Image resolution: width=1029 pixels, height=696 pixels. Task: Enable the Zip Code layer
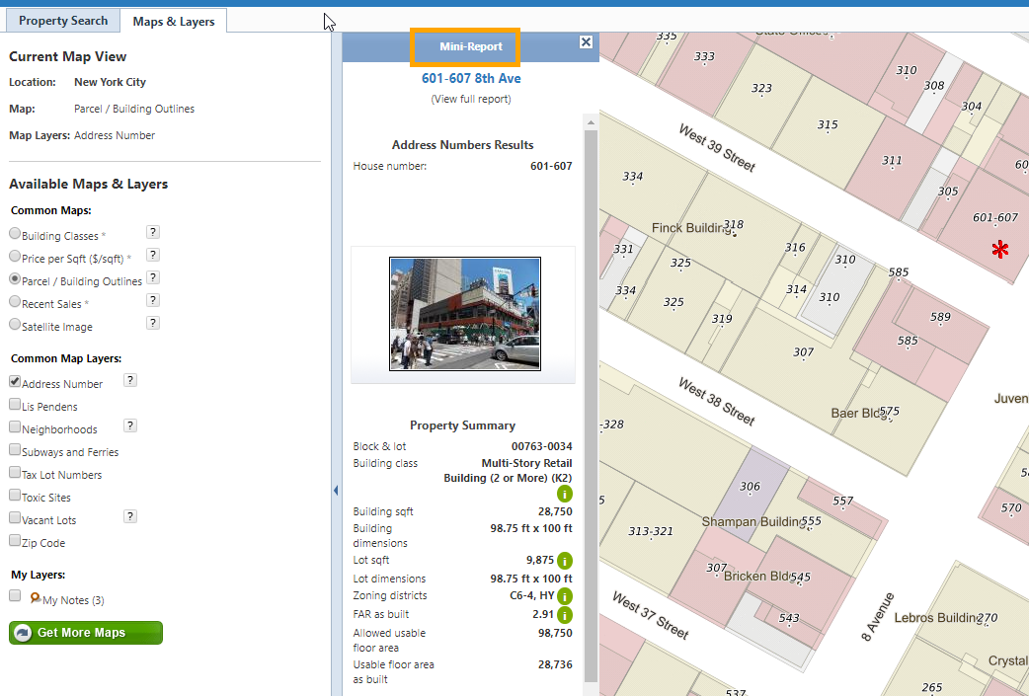[15, 541]
